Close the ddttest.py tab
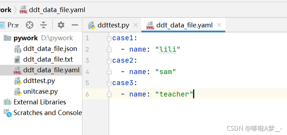Viewport: 287px width, 135px height. [135, 25]
